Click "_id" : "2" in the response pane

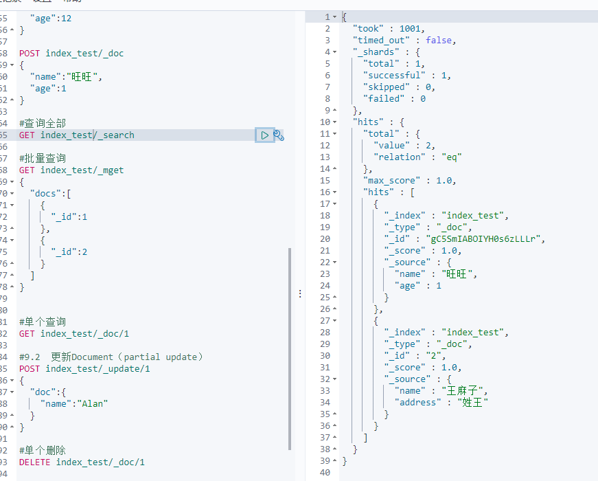pyautogui.click(x=415, y=356)
